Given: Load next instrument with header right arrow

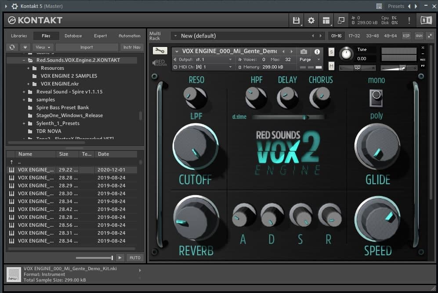Looking at the screenshot, I should tap(292, 51).
